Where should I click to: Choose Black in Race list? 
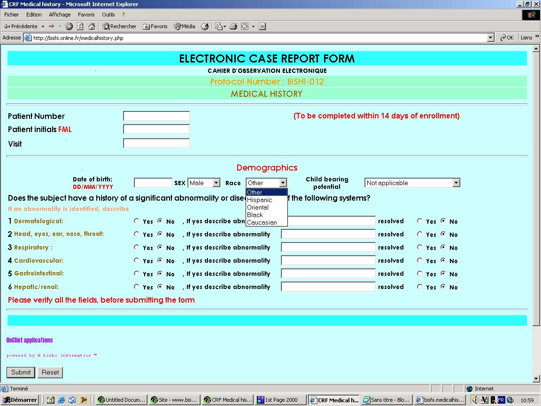pyautogui.click(x=266, y=215)
